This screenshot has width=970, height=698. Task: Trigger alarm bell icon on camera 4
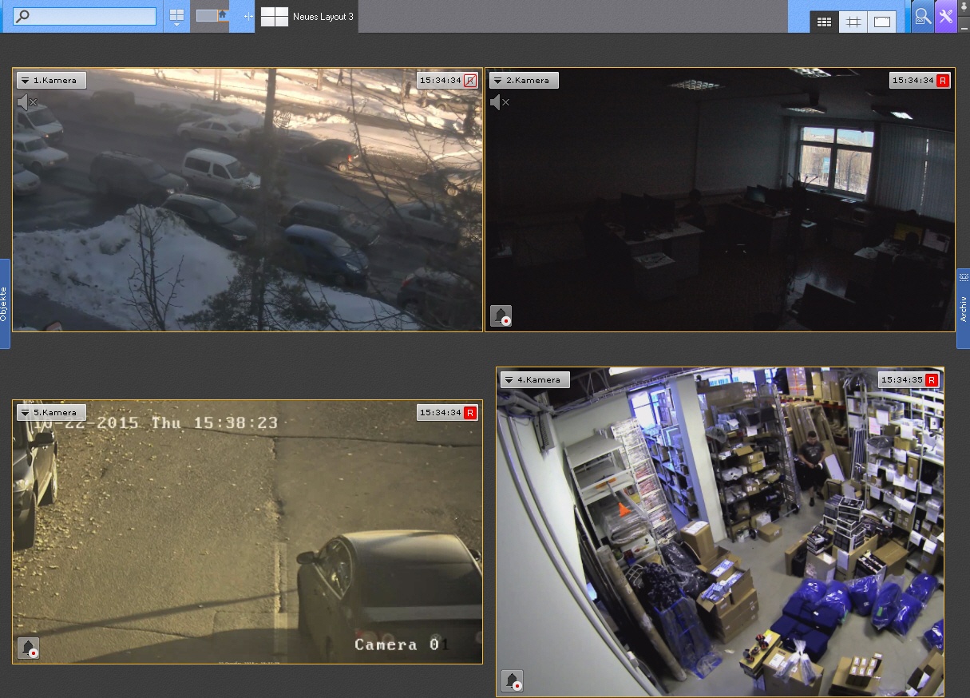[513, 680]
